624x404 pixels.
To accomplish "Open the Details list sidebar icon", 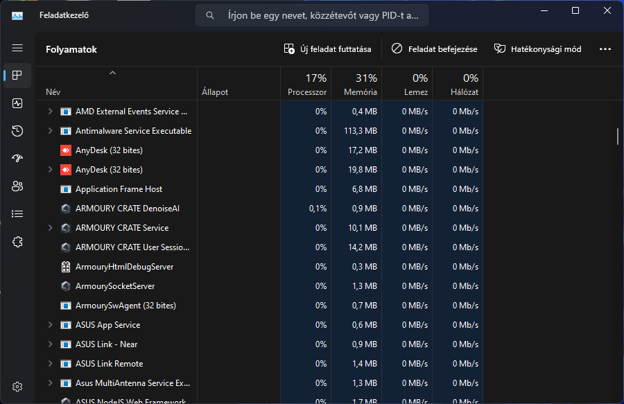I will (17, 214).
